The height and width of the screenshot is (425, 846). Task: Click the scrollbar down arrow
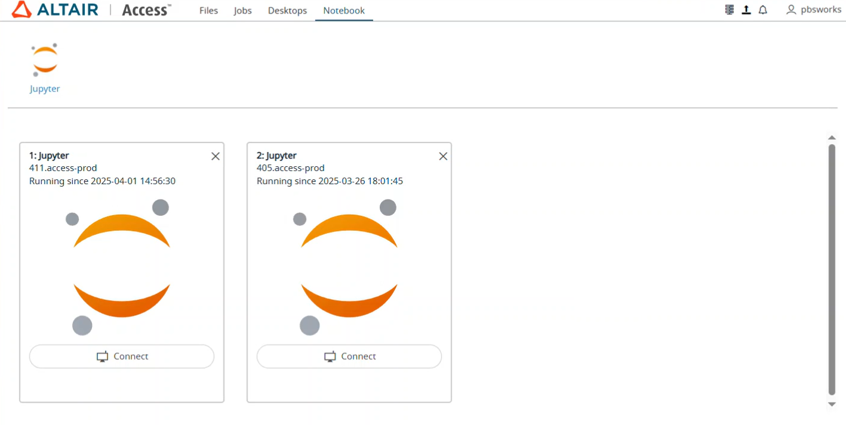coord(832,404)
